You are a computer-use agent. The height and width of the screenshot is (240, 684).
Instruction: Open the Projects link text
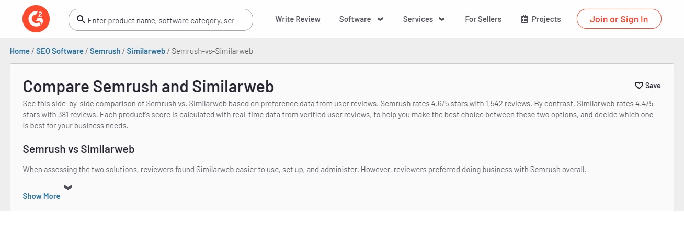(x=546, y=19)
